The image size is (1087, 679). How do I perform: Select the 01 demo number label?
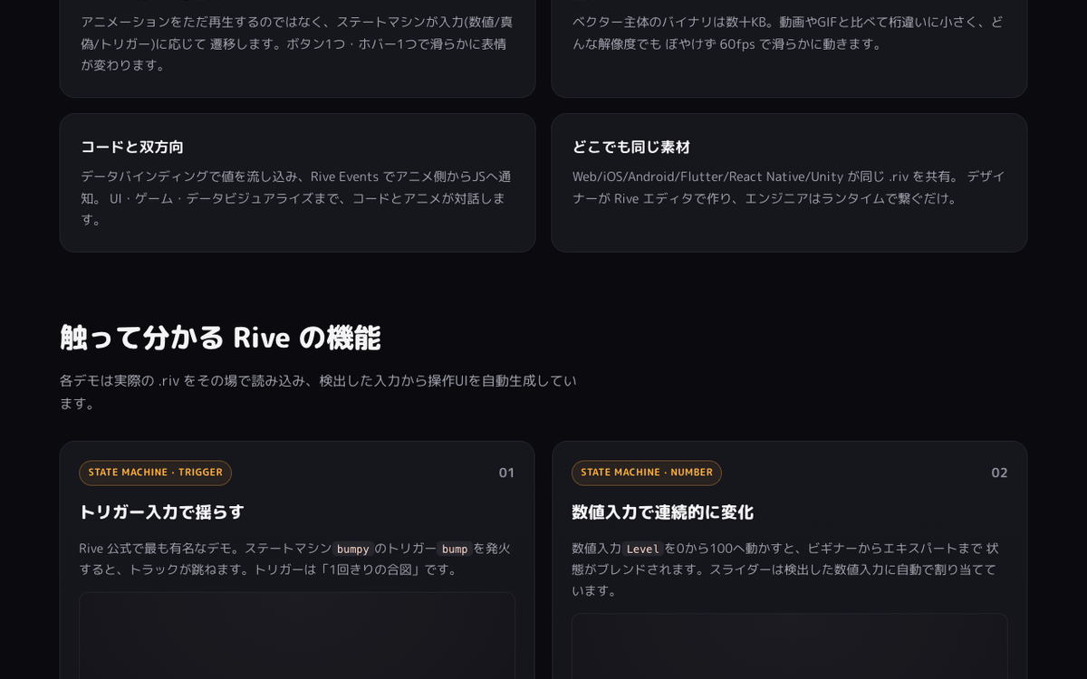(506, 473)
